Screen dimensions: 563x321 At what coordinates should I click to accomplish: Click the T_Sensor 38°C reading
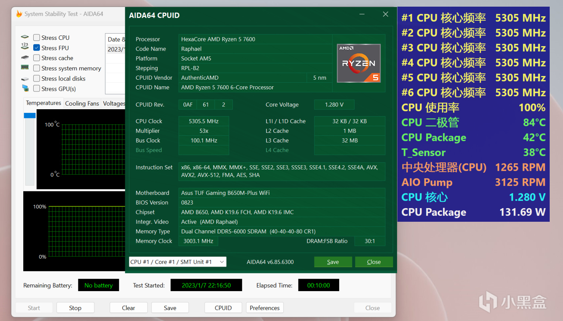[534, 152]
